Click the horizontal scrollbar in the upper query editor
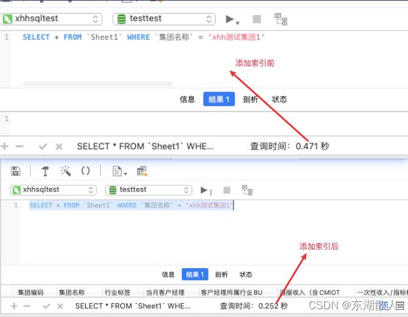Viewport: 408px width, 317px height. click(x=98, y=83)
